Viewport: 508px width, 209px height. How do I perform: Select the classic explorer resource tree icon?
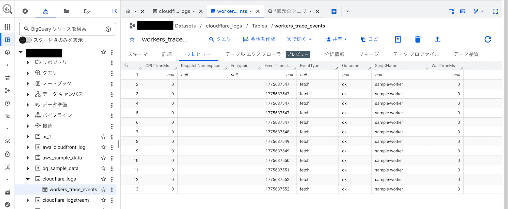click(46, 11)
